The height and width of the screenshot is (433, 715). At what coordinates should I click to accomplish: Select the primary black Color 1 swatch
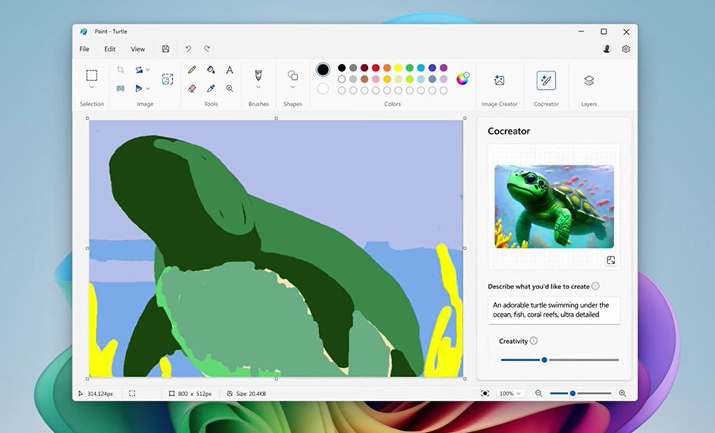[x=323, y=69]
